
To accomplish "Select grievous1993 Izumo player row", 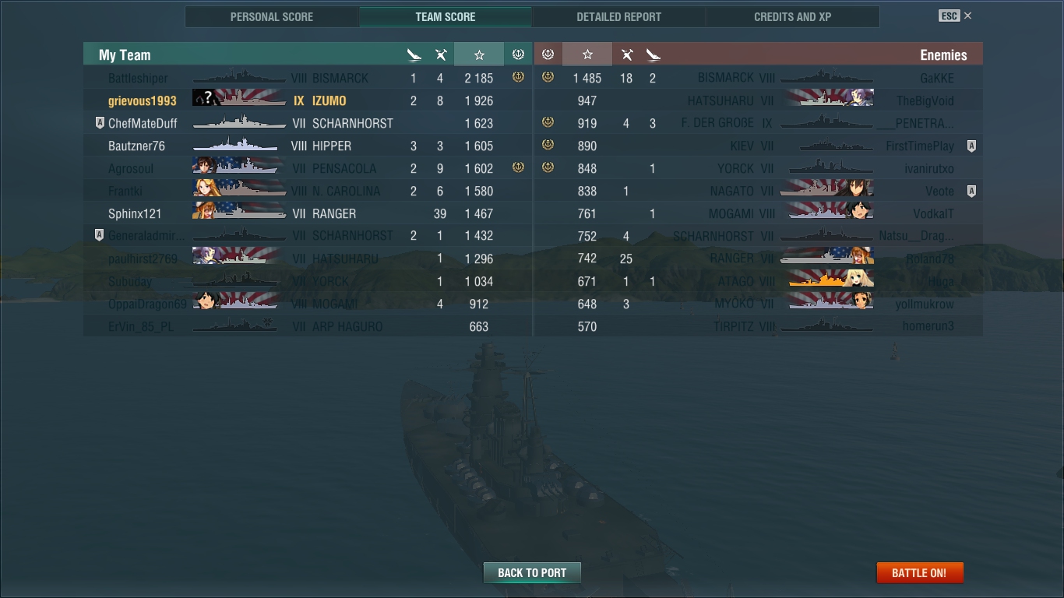I will (x=308, y=100).
